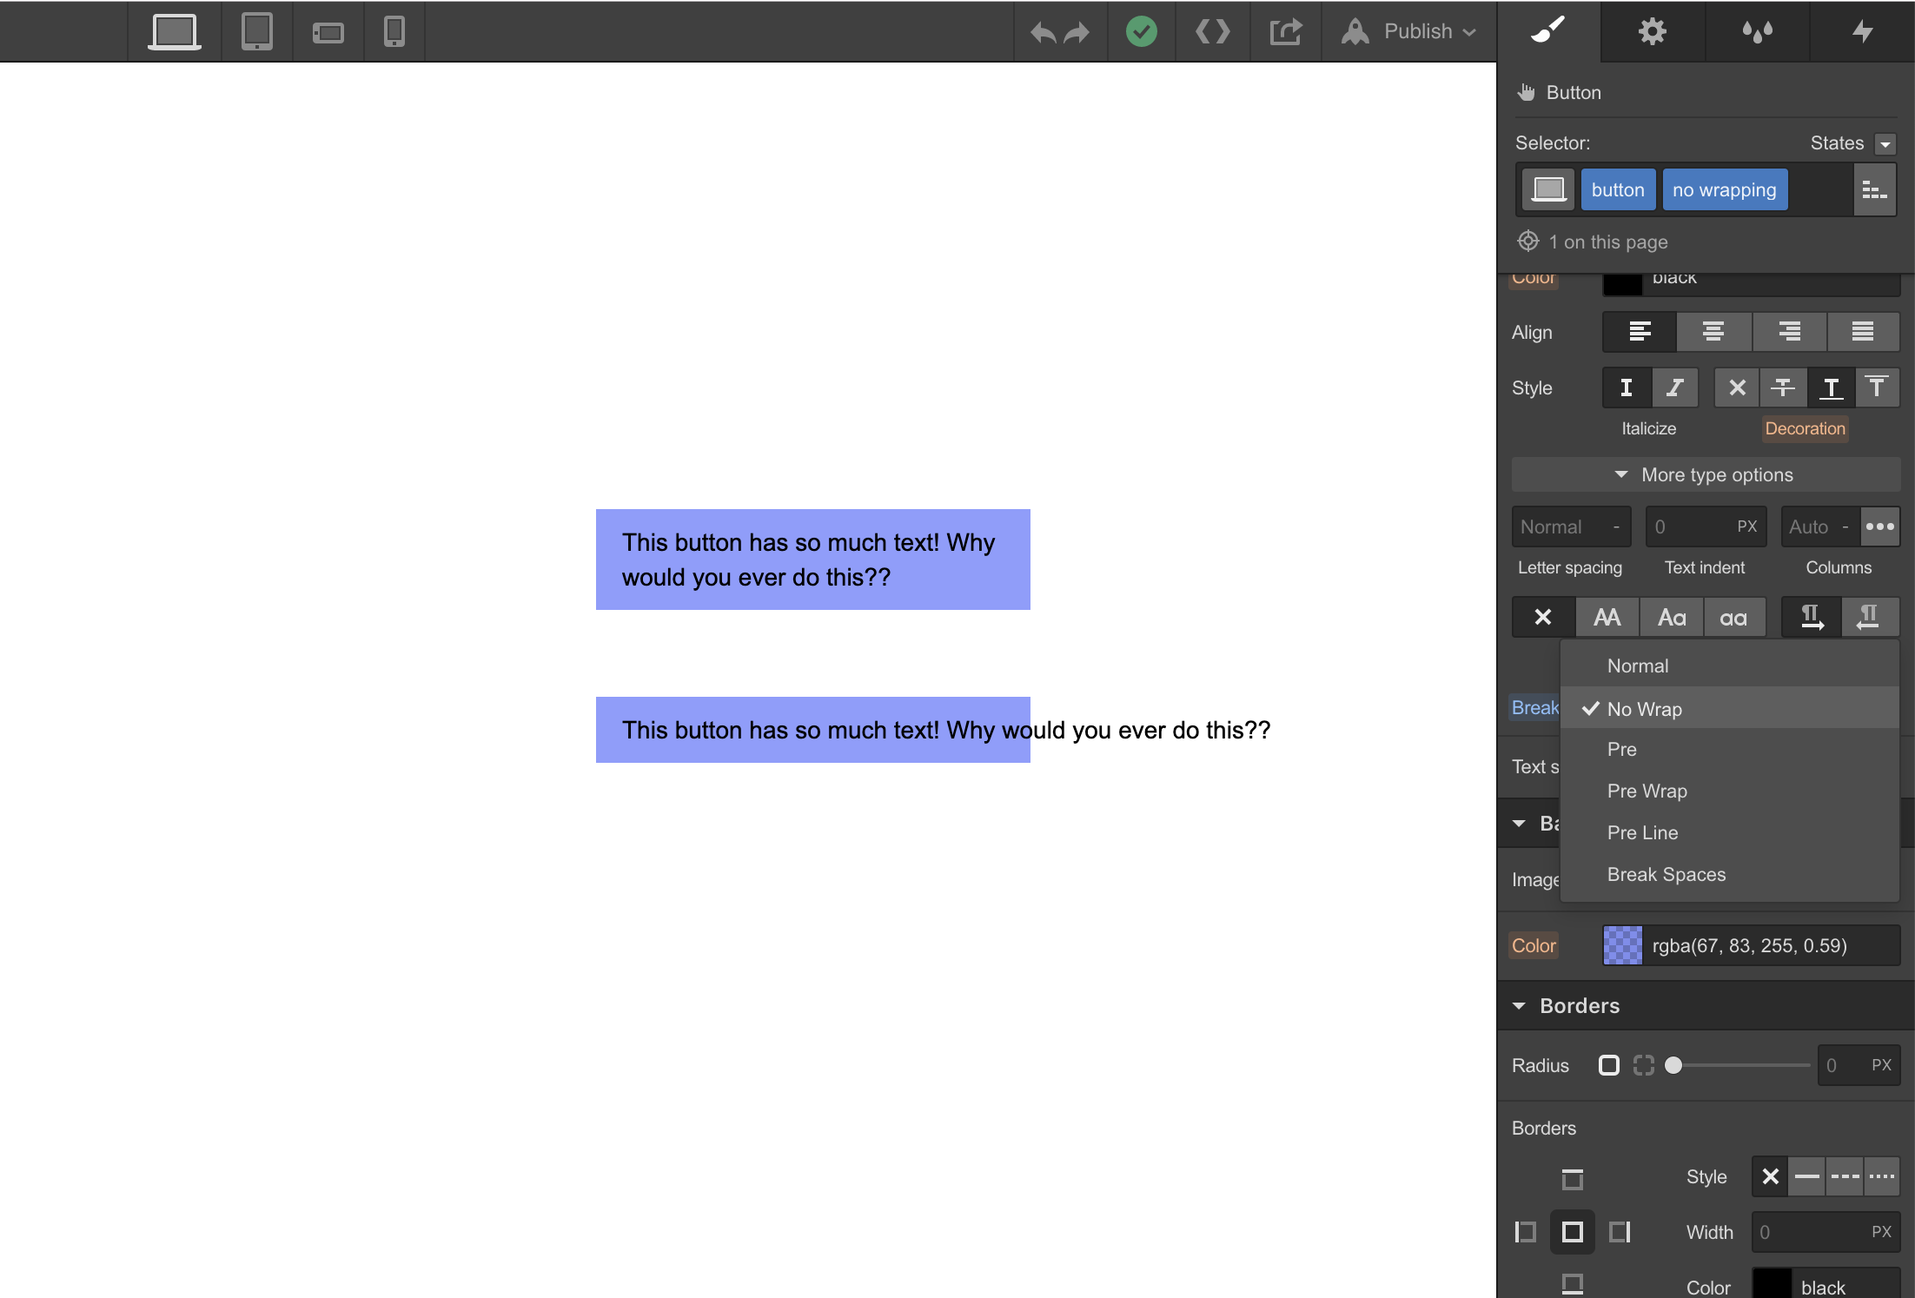Open the Interactions lightning tab

[1862, 31]
